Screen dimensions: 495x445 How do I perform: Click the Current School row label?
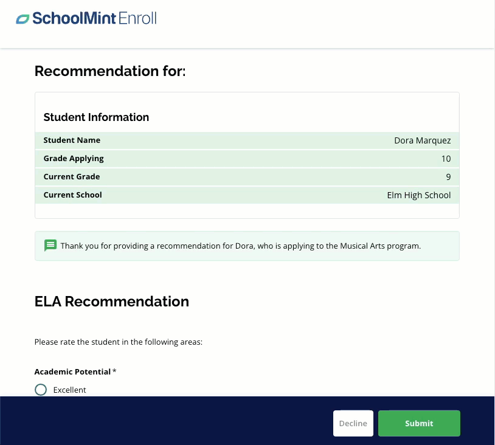pyautogui.click(x=73, y=195)
